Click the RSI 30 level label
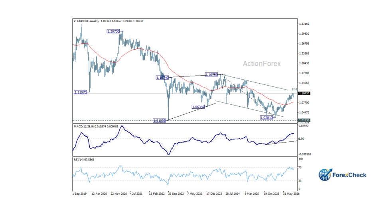 tap(300, 181)
